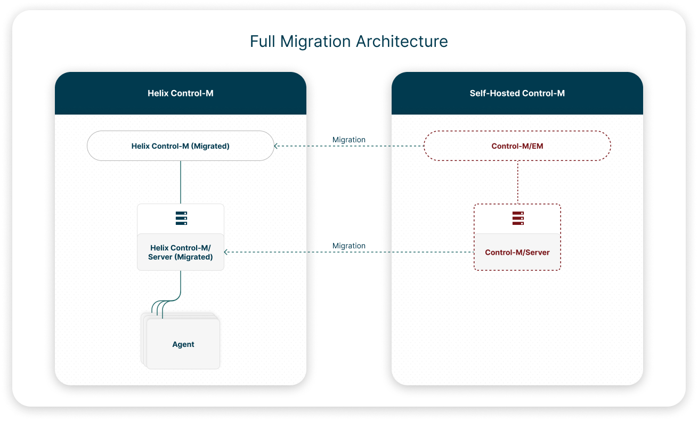698x421 pixels.
Task: Click the Full Migration Architecture title
Action: click(x=348, y=42)
